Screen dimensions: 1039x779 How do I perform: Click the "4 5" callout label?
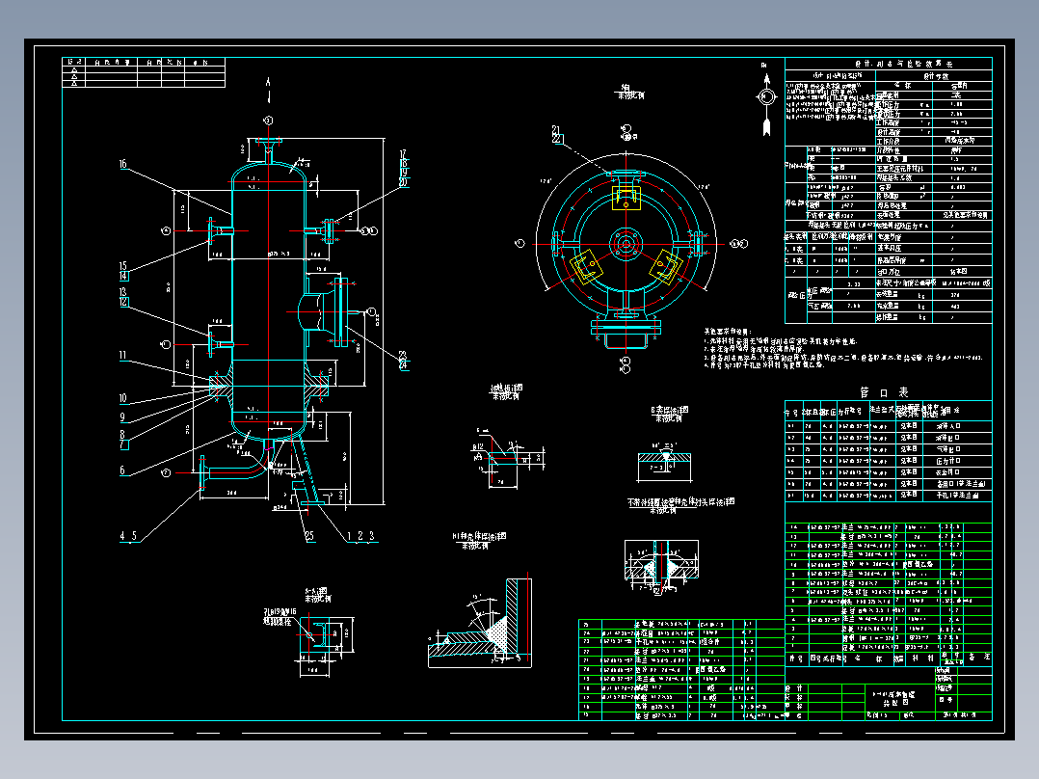pyautogui.click(x=129, y=536)
